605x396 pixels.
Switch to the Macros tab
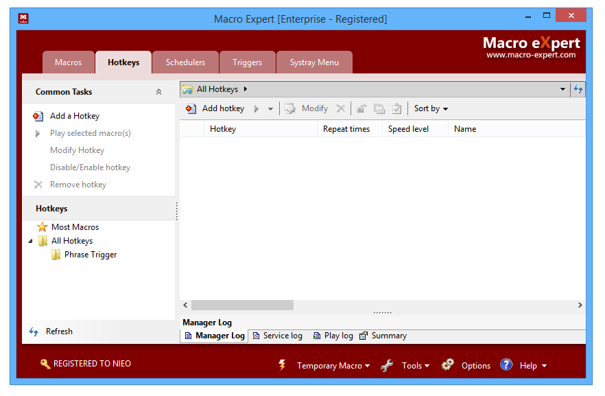tap(69, 62)
